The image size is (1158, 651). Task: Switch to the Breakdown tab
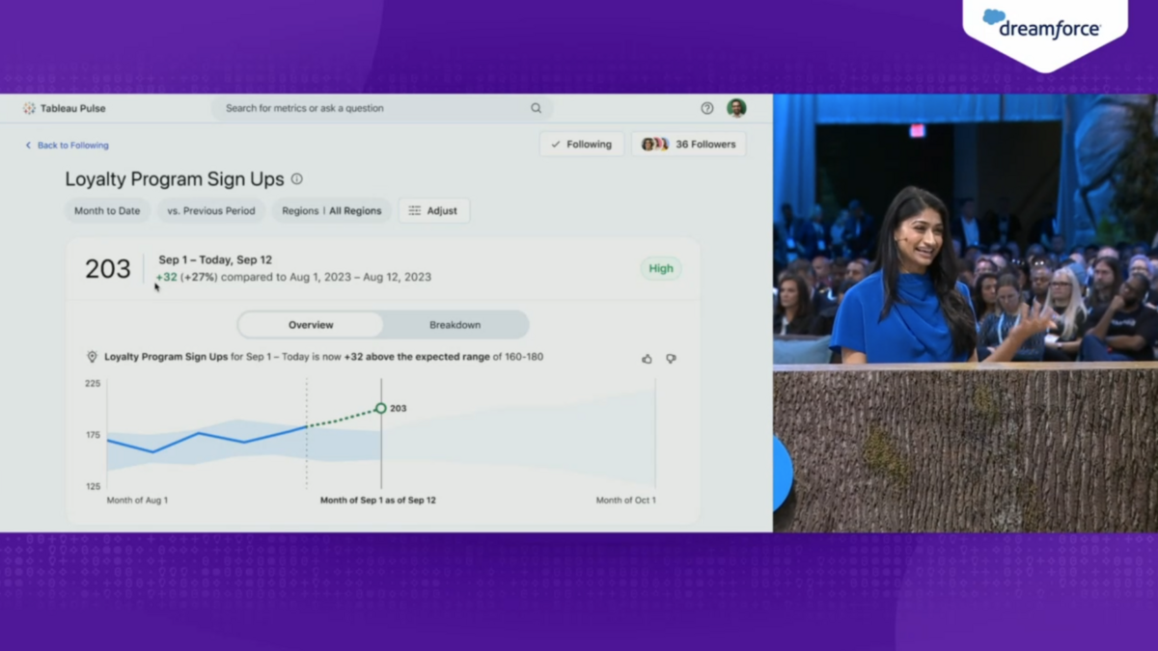pyautogui.click(x=455, y=325)
